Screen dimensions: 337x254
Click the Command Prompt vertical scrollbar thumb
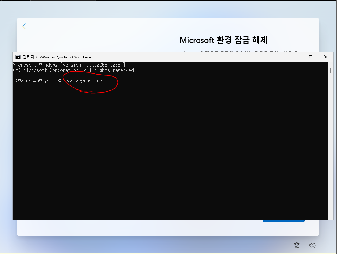[x=330, y=70]
